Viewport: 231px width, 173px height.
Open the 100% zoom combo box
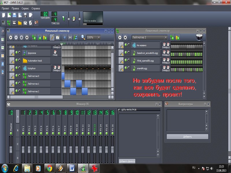click(x=94, y=37)
